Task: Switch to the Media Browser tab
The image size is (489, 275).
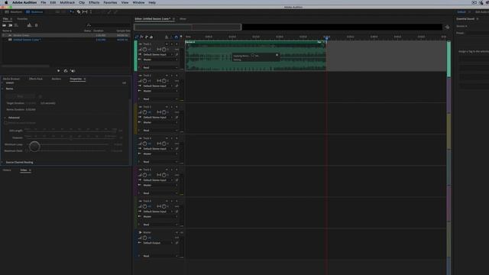Action: (11, 79)
